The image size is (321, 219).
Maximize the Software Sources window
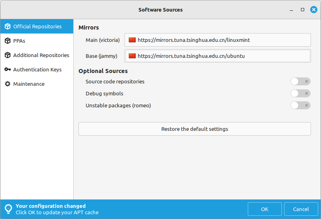[303, 10]
